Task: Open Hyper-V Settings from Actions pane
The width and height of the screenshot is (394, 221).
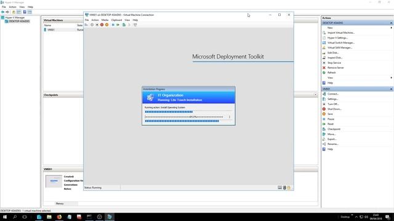Action: coord(337,38)
